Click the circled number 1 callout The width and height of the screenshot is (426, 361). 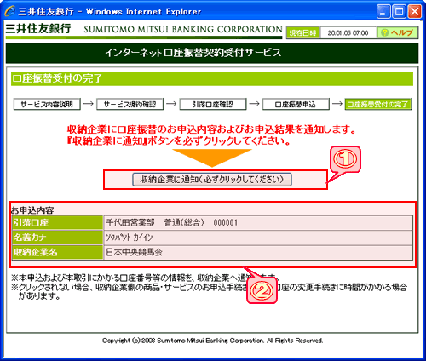pos(345,159)
